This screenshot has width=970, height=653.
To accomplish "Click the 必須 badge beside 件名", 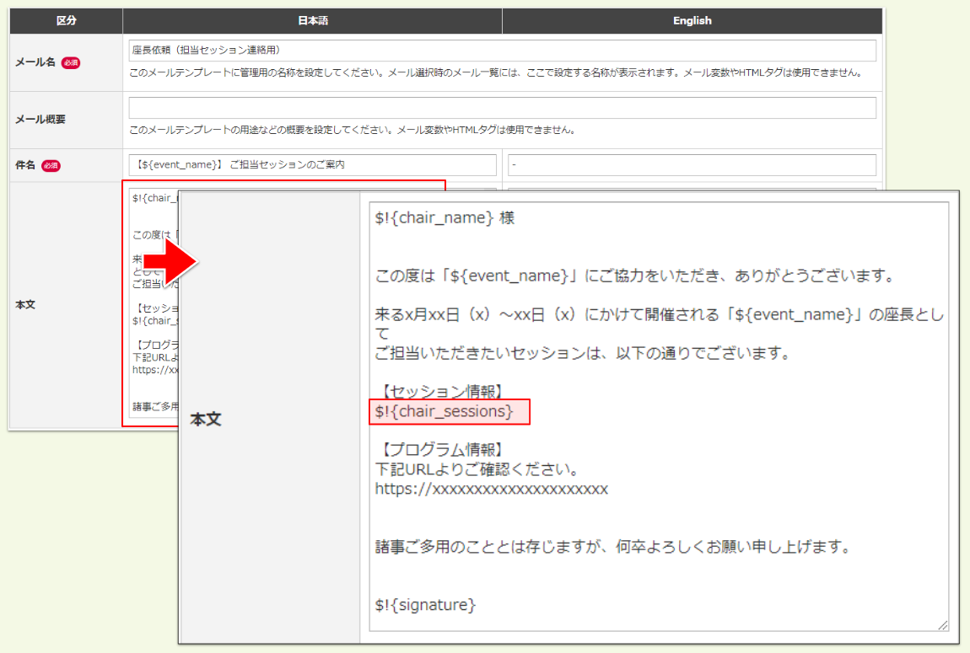I will [x=51, y=166].
